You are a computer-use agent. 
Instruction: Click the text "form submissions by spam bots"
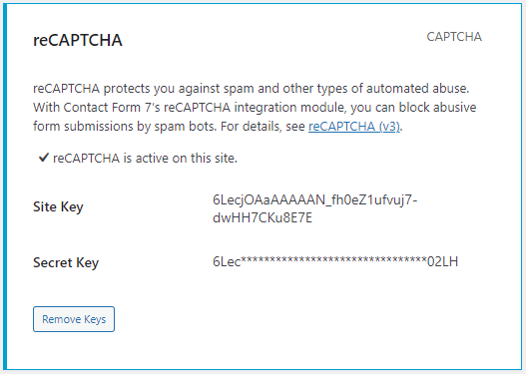tap(124, 127)
